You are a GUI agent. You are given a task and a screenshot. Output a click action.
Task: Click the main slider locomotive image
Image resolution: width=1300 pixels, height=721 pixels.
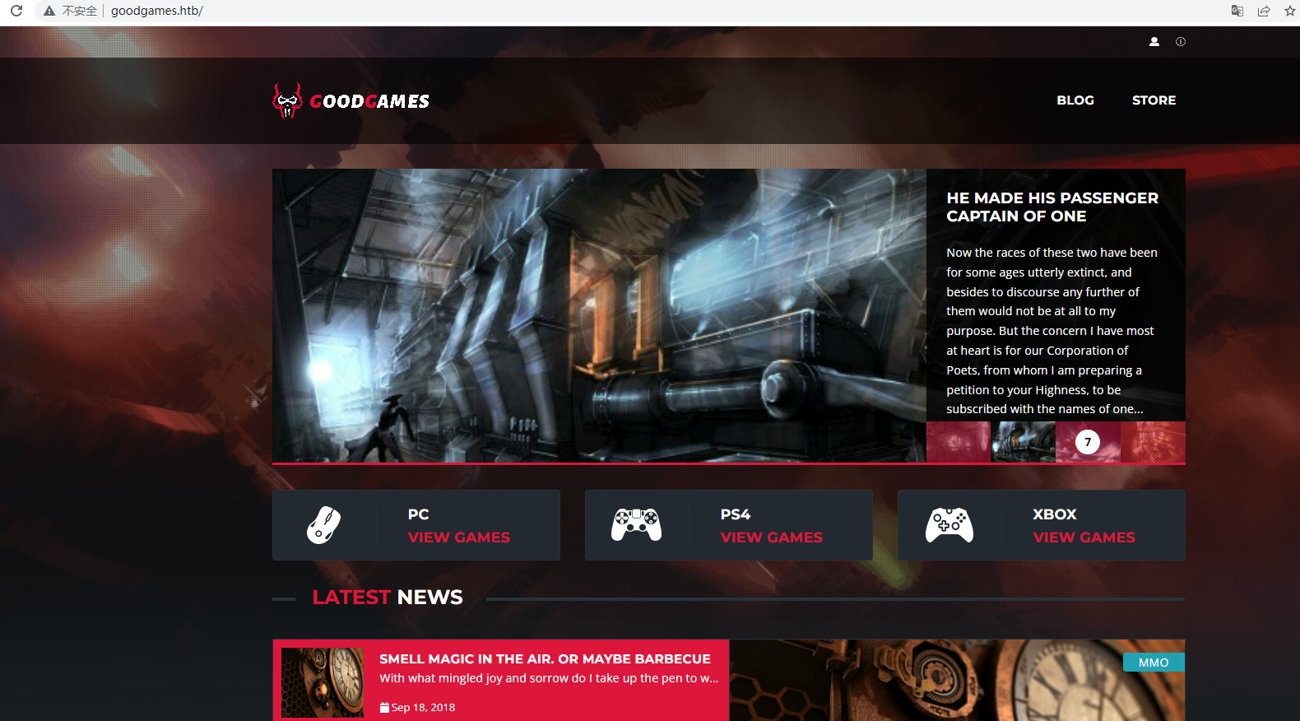click(x=599, y=315)
